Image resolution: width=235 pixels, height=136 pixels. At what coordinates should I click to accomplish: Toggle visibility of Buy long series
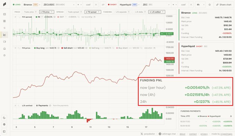tap(58, 48)
